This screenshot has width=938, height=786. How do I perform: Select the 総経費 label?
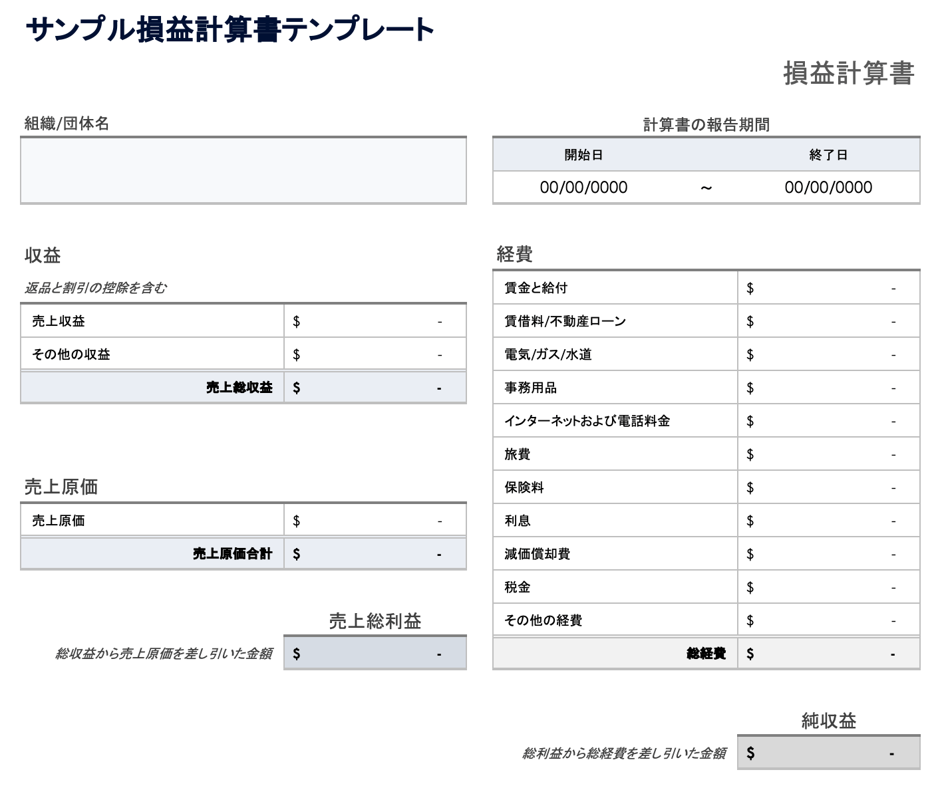pyautogui.click(x=706, y=654)
